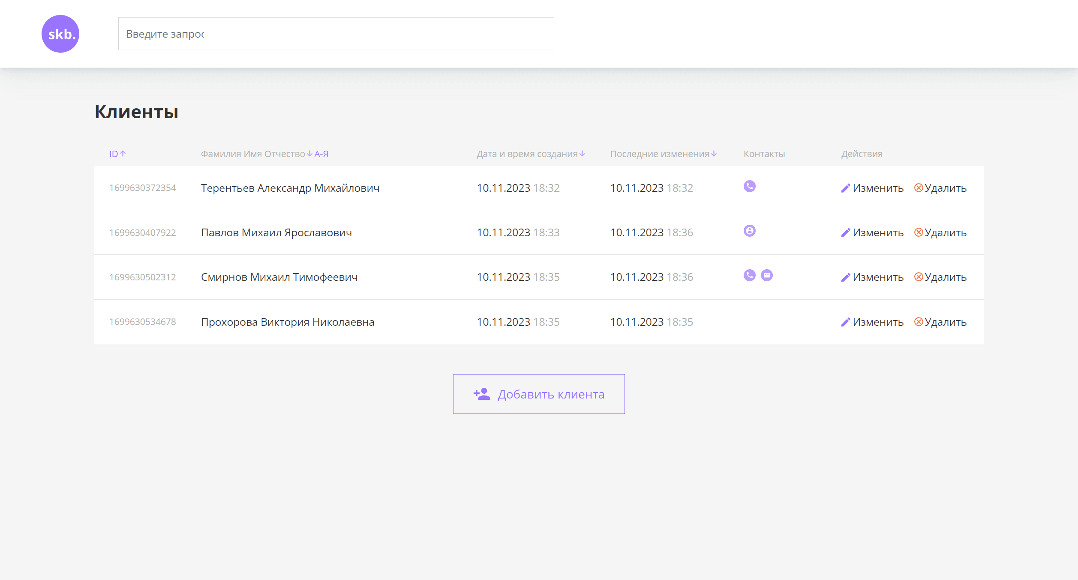Click the pencil edit icon for Терентьев
1078x580 pixels.
(845, 188)
